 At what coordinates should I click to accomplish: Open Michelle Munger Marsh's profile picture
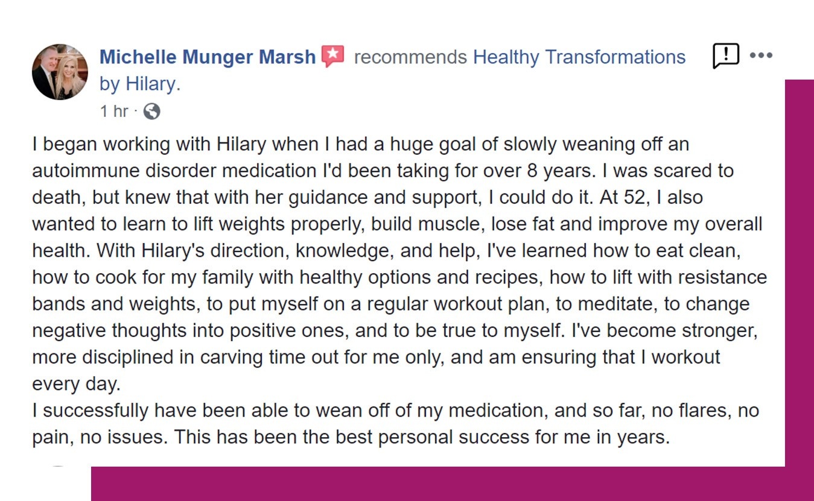pos(60,72)
